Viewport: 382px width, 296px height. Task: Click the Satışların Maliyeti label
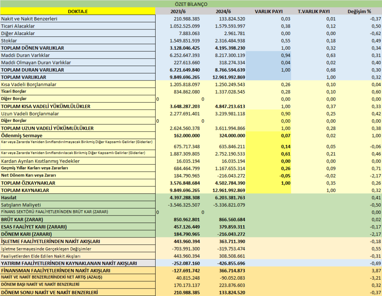(78, 205)
